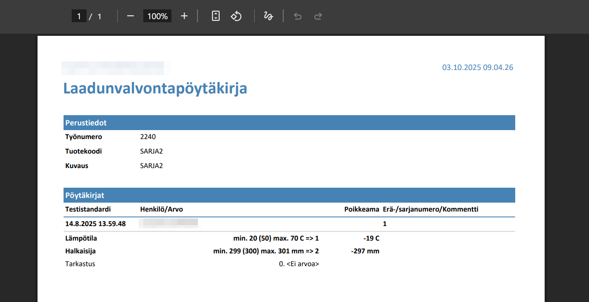Rotate the document counterclockwise
Image resolution: width=589 pixels, height=302 pixels.
point(236,16)
